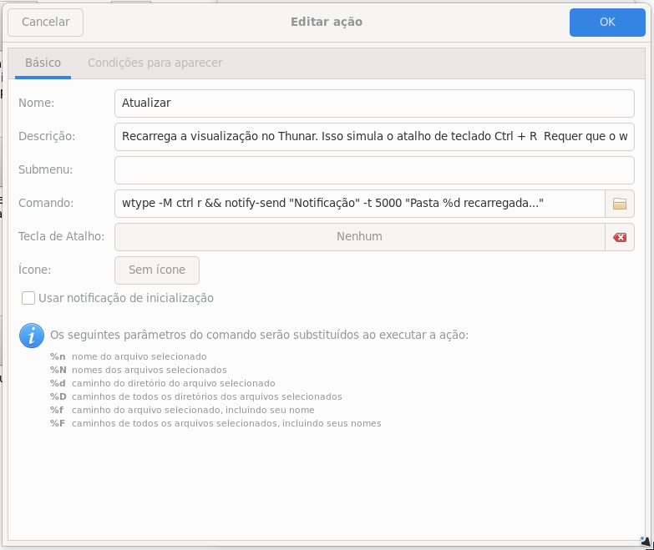This screenshot has width=654, height=550.
Task: Click the blue information icon
Action: (32, 336)
